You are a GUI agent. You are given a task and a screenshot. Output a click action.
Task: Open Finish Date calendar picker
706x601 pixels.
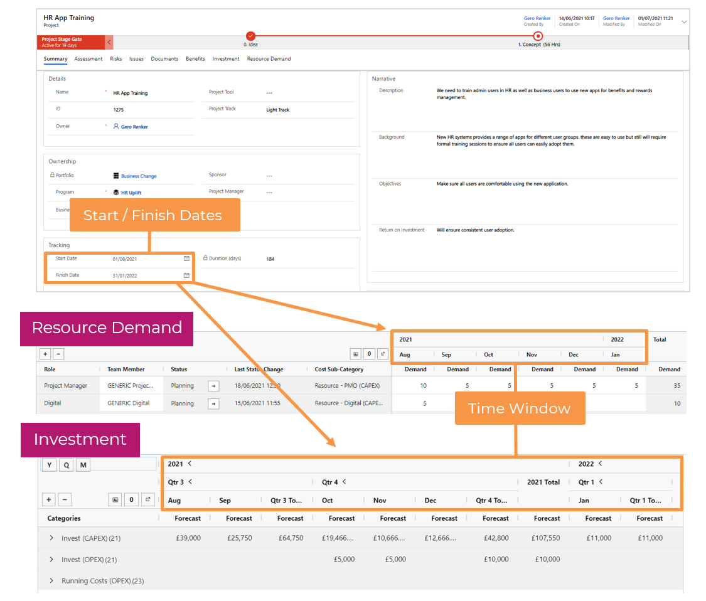point(186,275)
